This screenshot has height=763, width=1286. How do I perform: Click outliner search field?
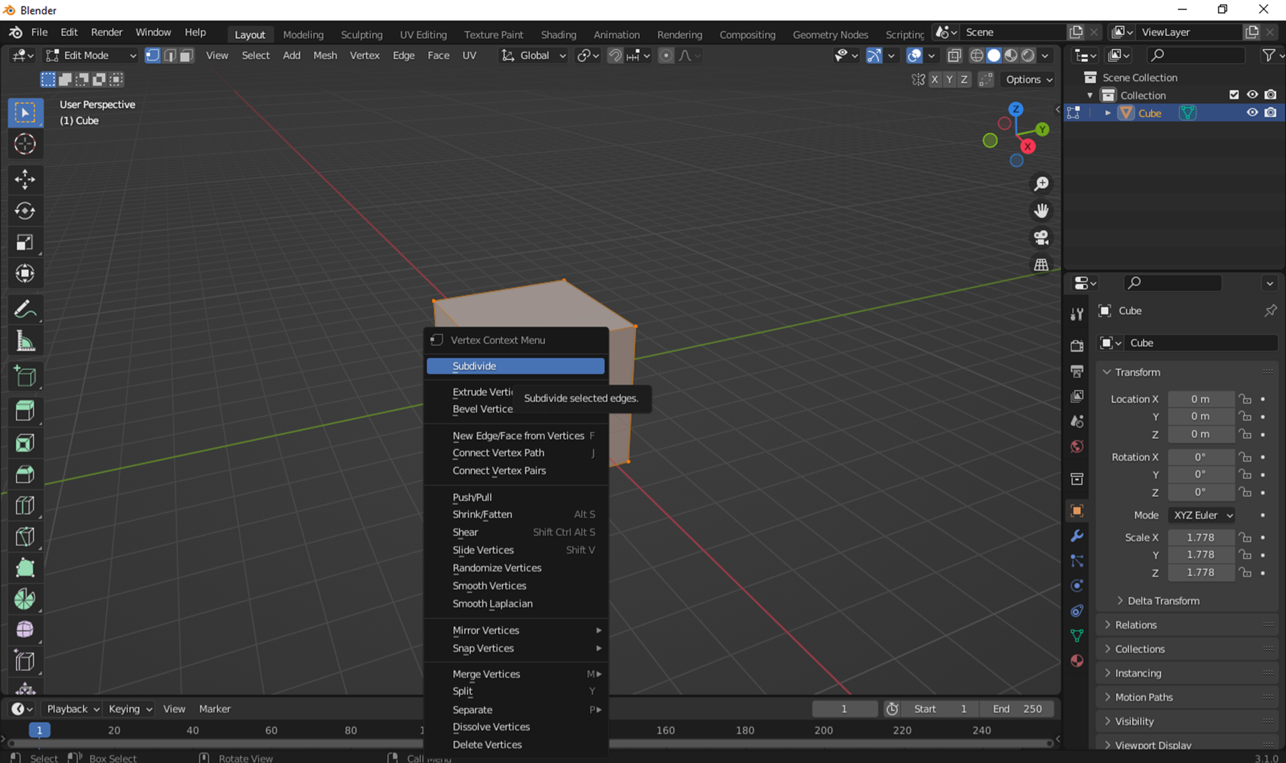click(x=1196, y=55)
